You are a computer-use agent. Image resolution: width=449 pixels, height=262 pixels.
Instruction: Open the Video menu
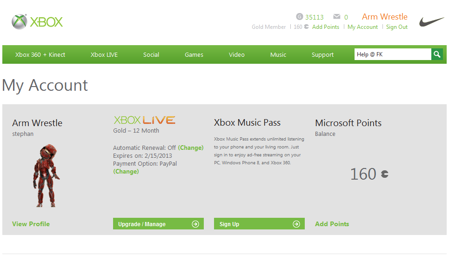[236, 54]
